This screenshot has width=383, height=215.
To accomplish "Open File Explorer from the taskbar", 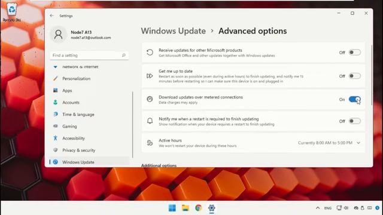I will click(x=186, y=208).
